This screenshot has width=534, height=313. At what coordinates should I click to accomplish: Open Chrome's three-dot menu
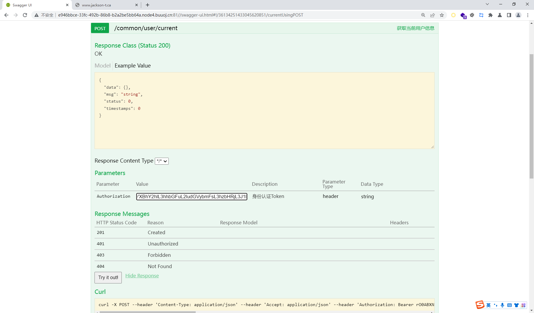click(x=528, y=15)
